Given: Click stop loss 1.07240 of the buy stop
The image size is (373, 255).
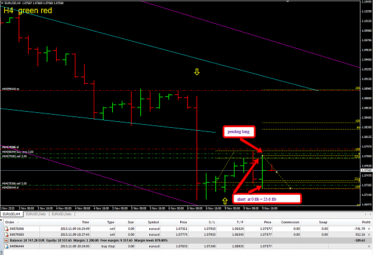Looking at the screenshot, I should (x=210, y=246).
